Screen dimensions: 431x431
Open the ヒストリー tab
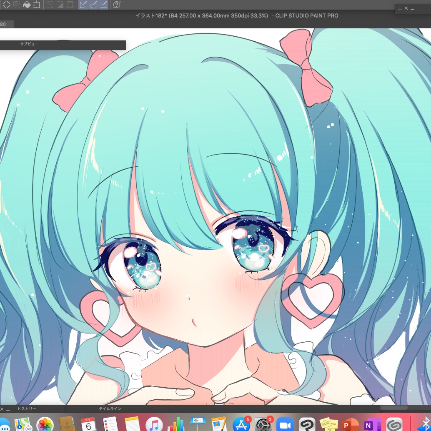coord(27,409)
